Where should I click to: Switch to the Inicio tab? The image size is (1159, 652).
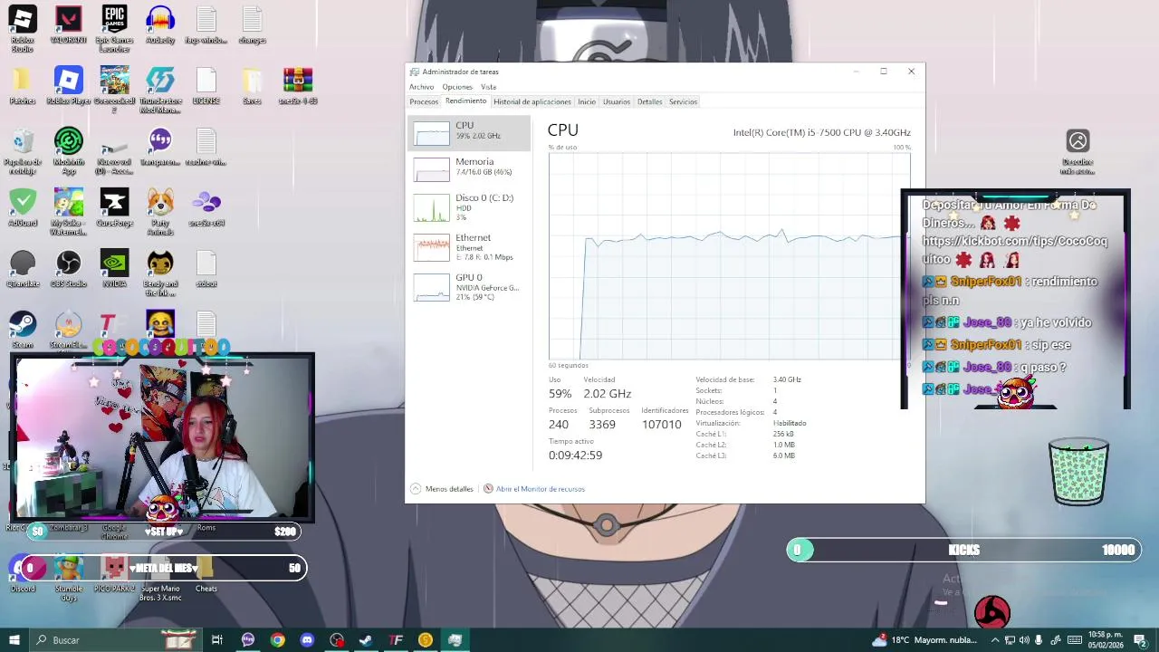click(x=587, y=101)
